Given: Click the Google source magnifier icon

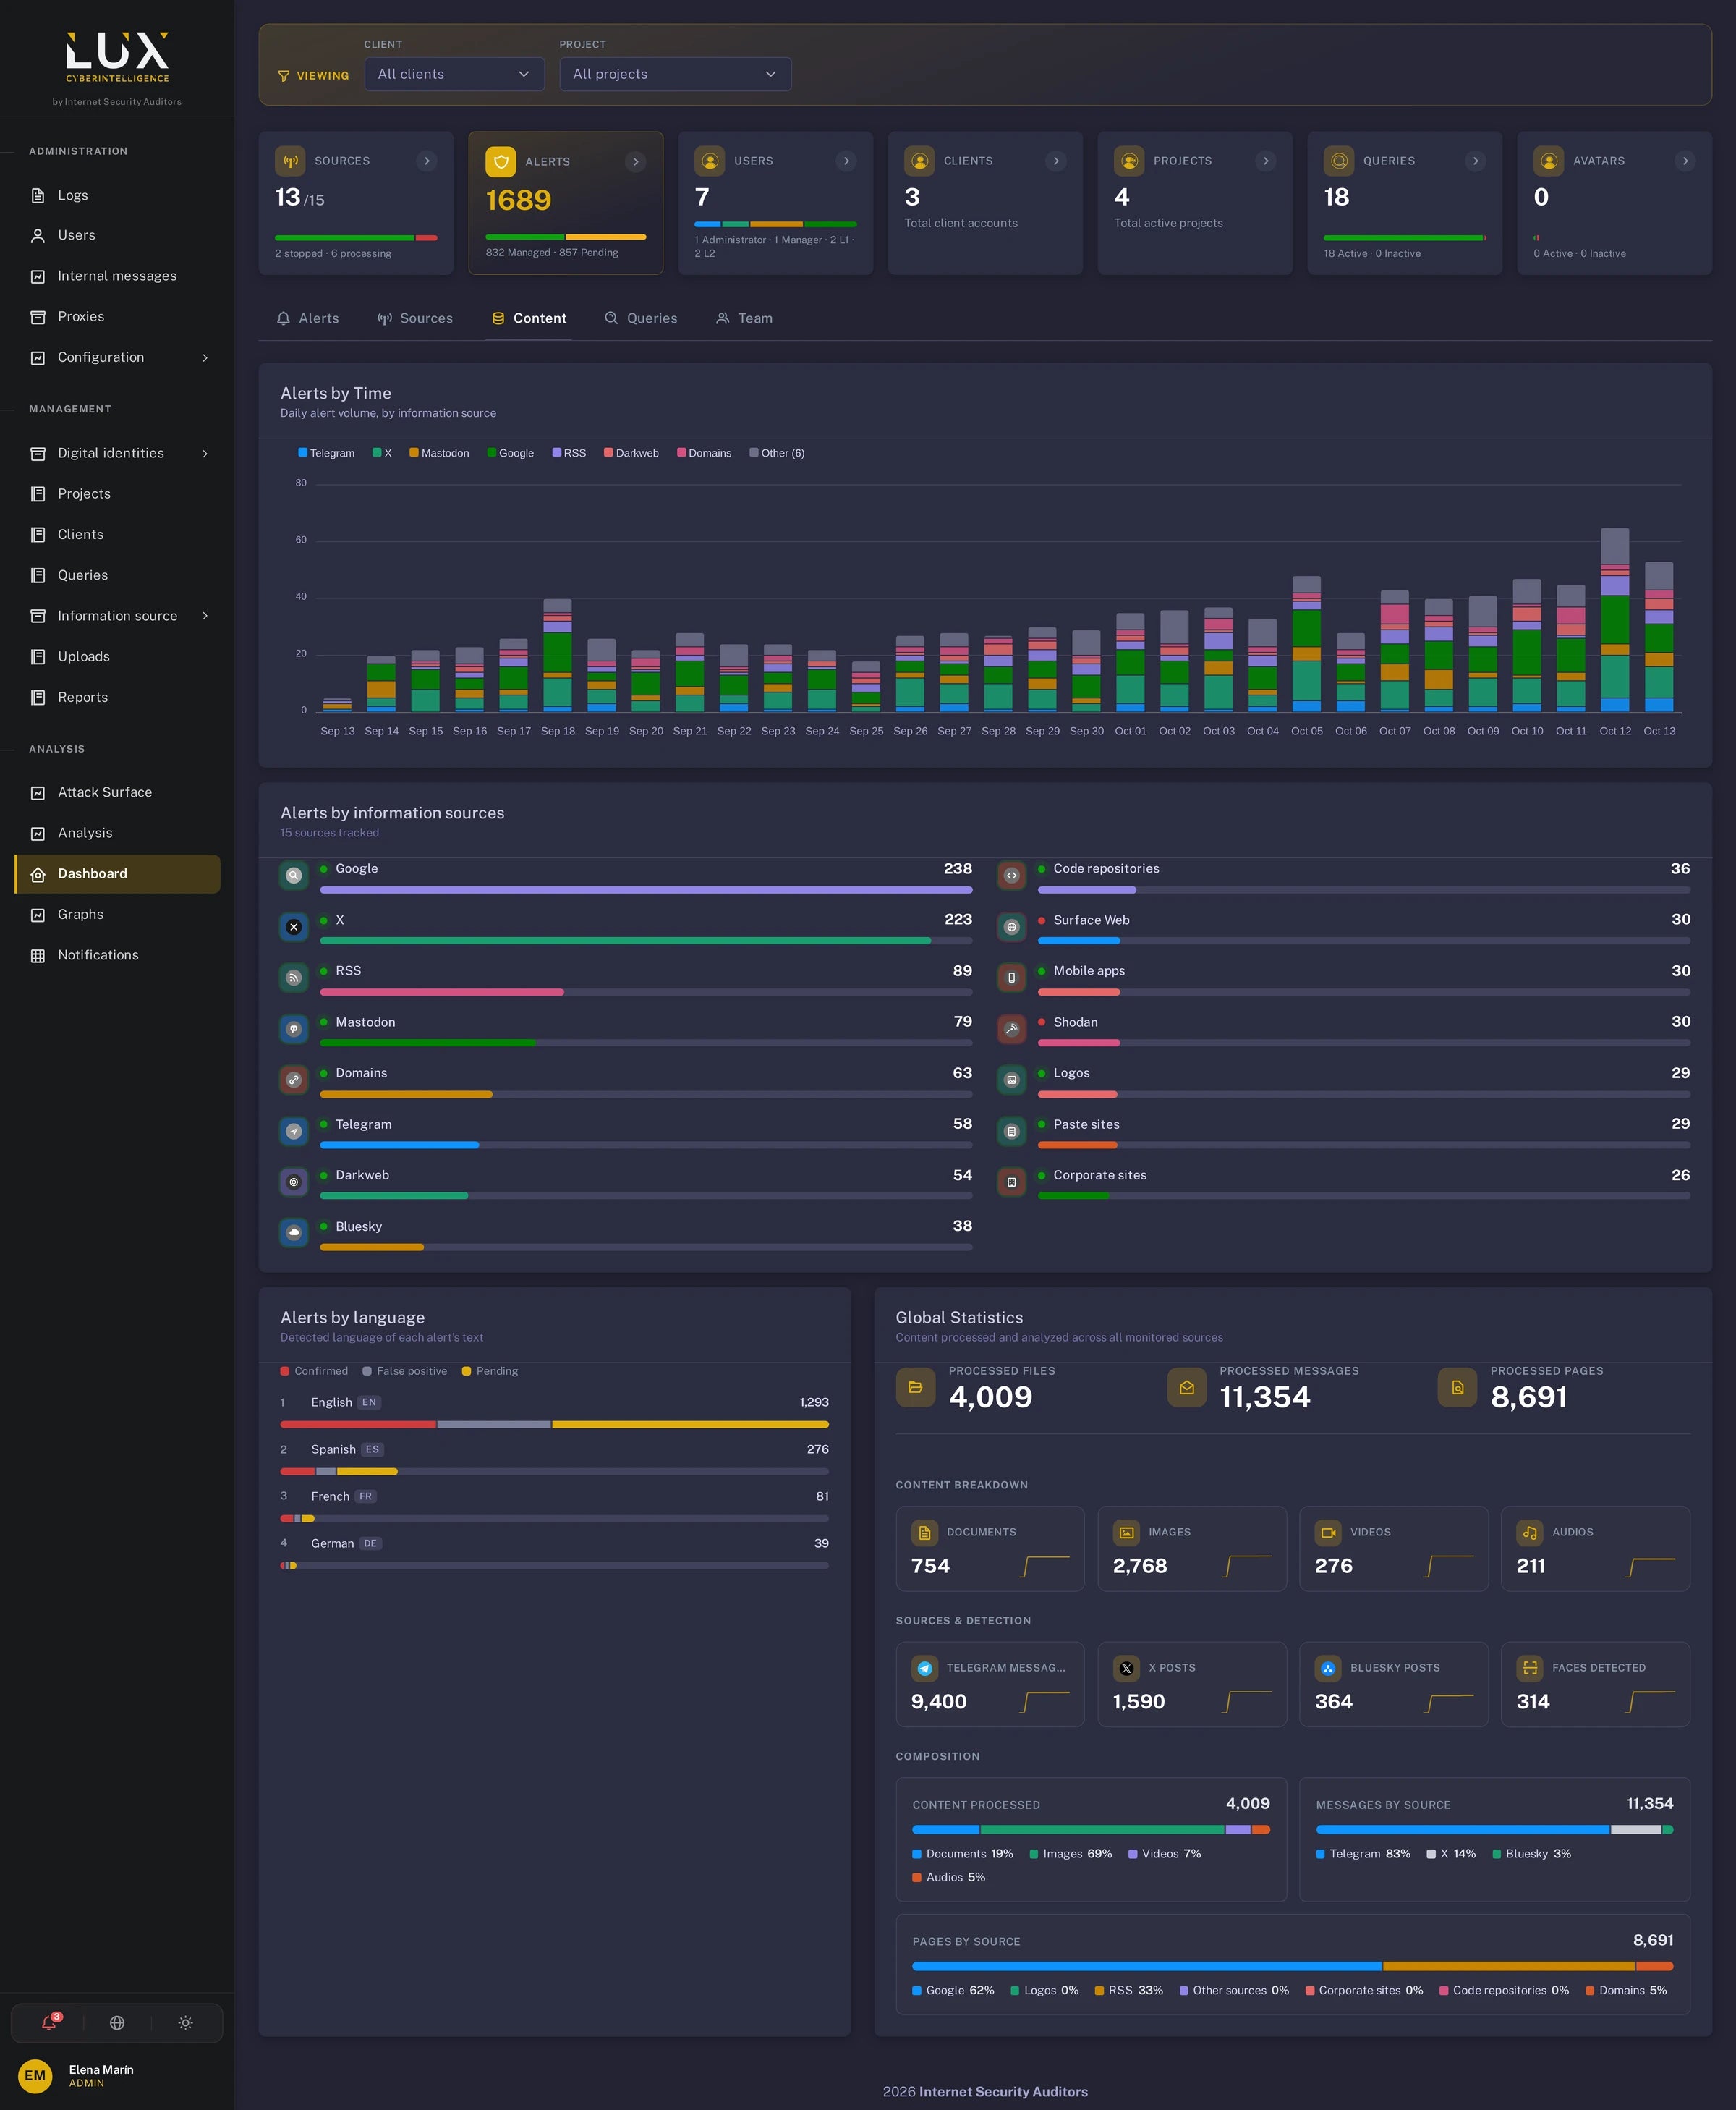Looking at the screenshot, I should [x=294, y=876].
